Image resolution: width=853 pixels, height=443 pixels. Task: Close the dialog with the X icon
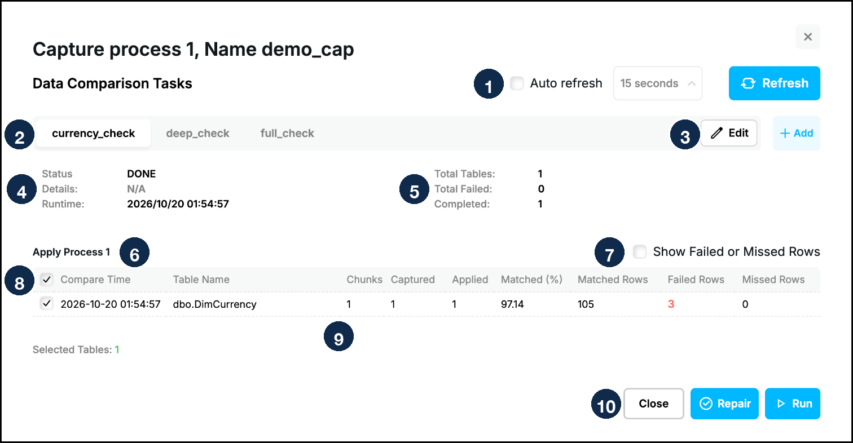807,37
